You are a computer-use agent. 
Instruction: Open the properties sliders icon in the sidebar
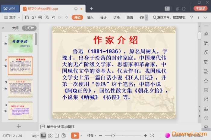coord(206,62)
